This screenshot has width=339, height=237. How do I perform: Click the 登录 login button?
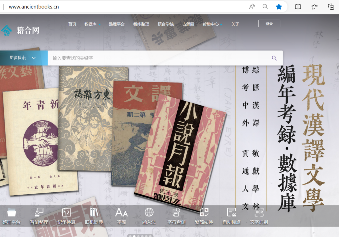269,24
